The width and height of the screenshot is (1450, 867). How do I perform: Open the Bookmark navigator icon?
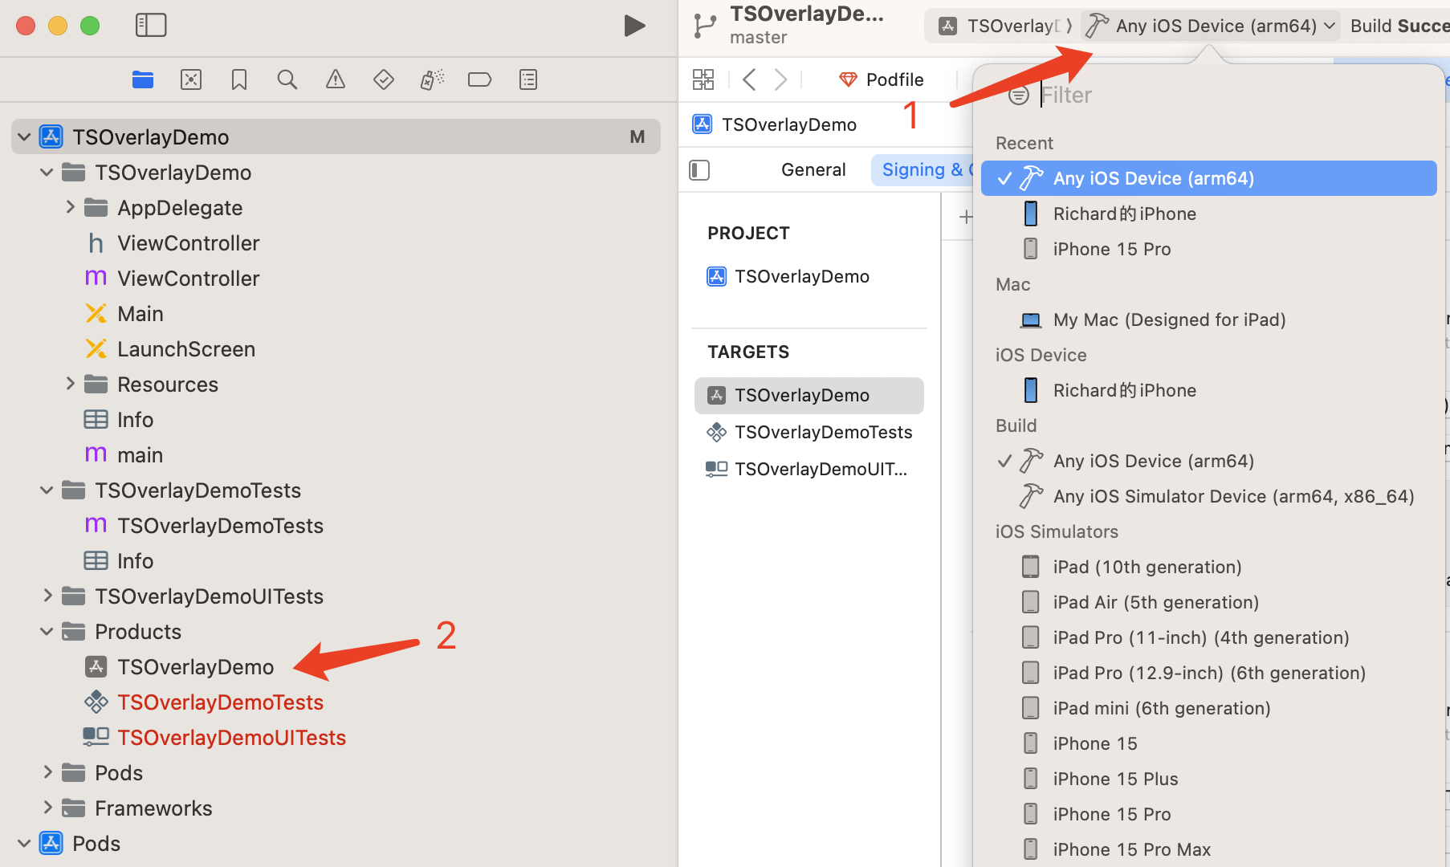239,79
